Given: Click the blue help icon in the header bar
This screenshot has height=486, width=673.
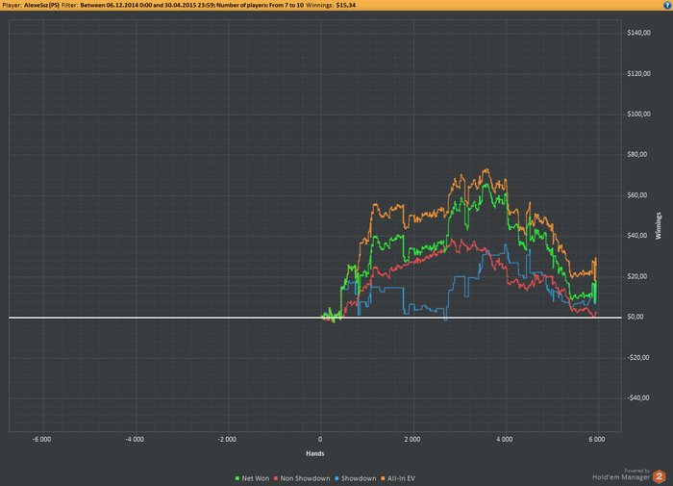Looking at the screenshot, I should tap(668, 5).
